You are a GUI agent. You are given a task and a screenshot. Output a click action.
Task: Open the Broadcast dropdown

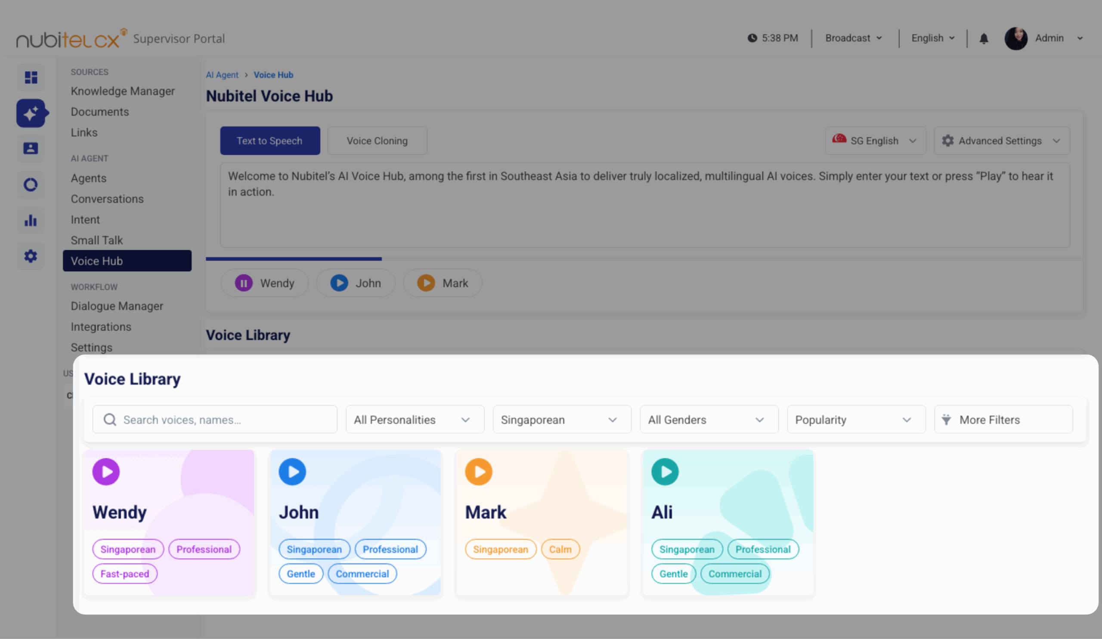[853, 38]
